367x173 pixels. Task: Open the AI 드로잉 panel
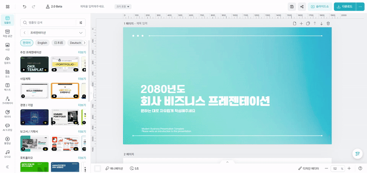click(x=7, y=127)
